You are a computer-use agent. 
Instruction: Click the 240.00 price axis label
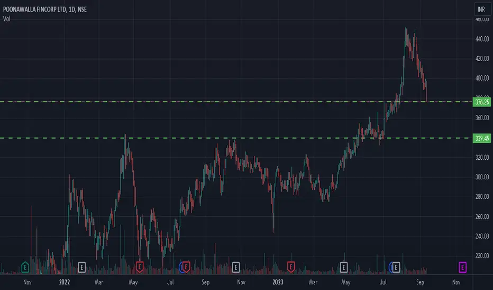pos(482,236)
